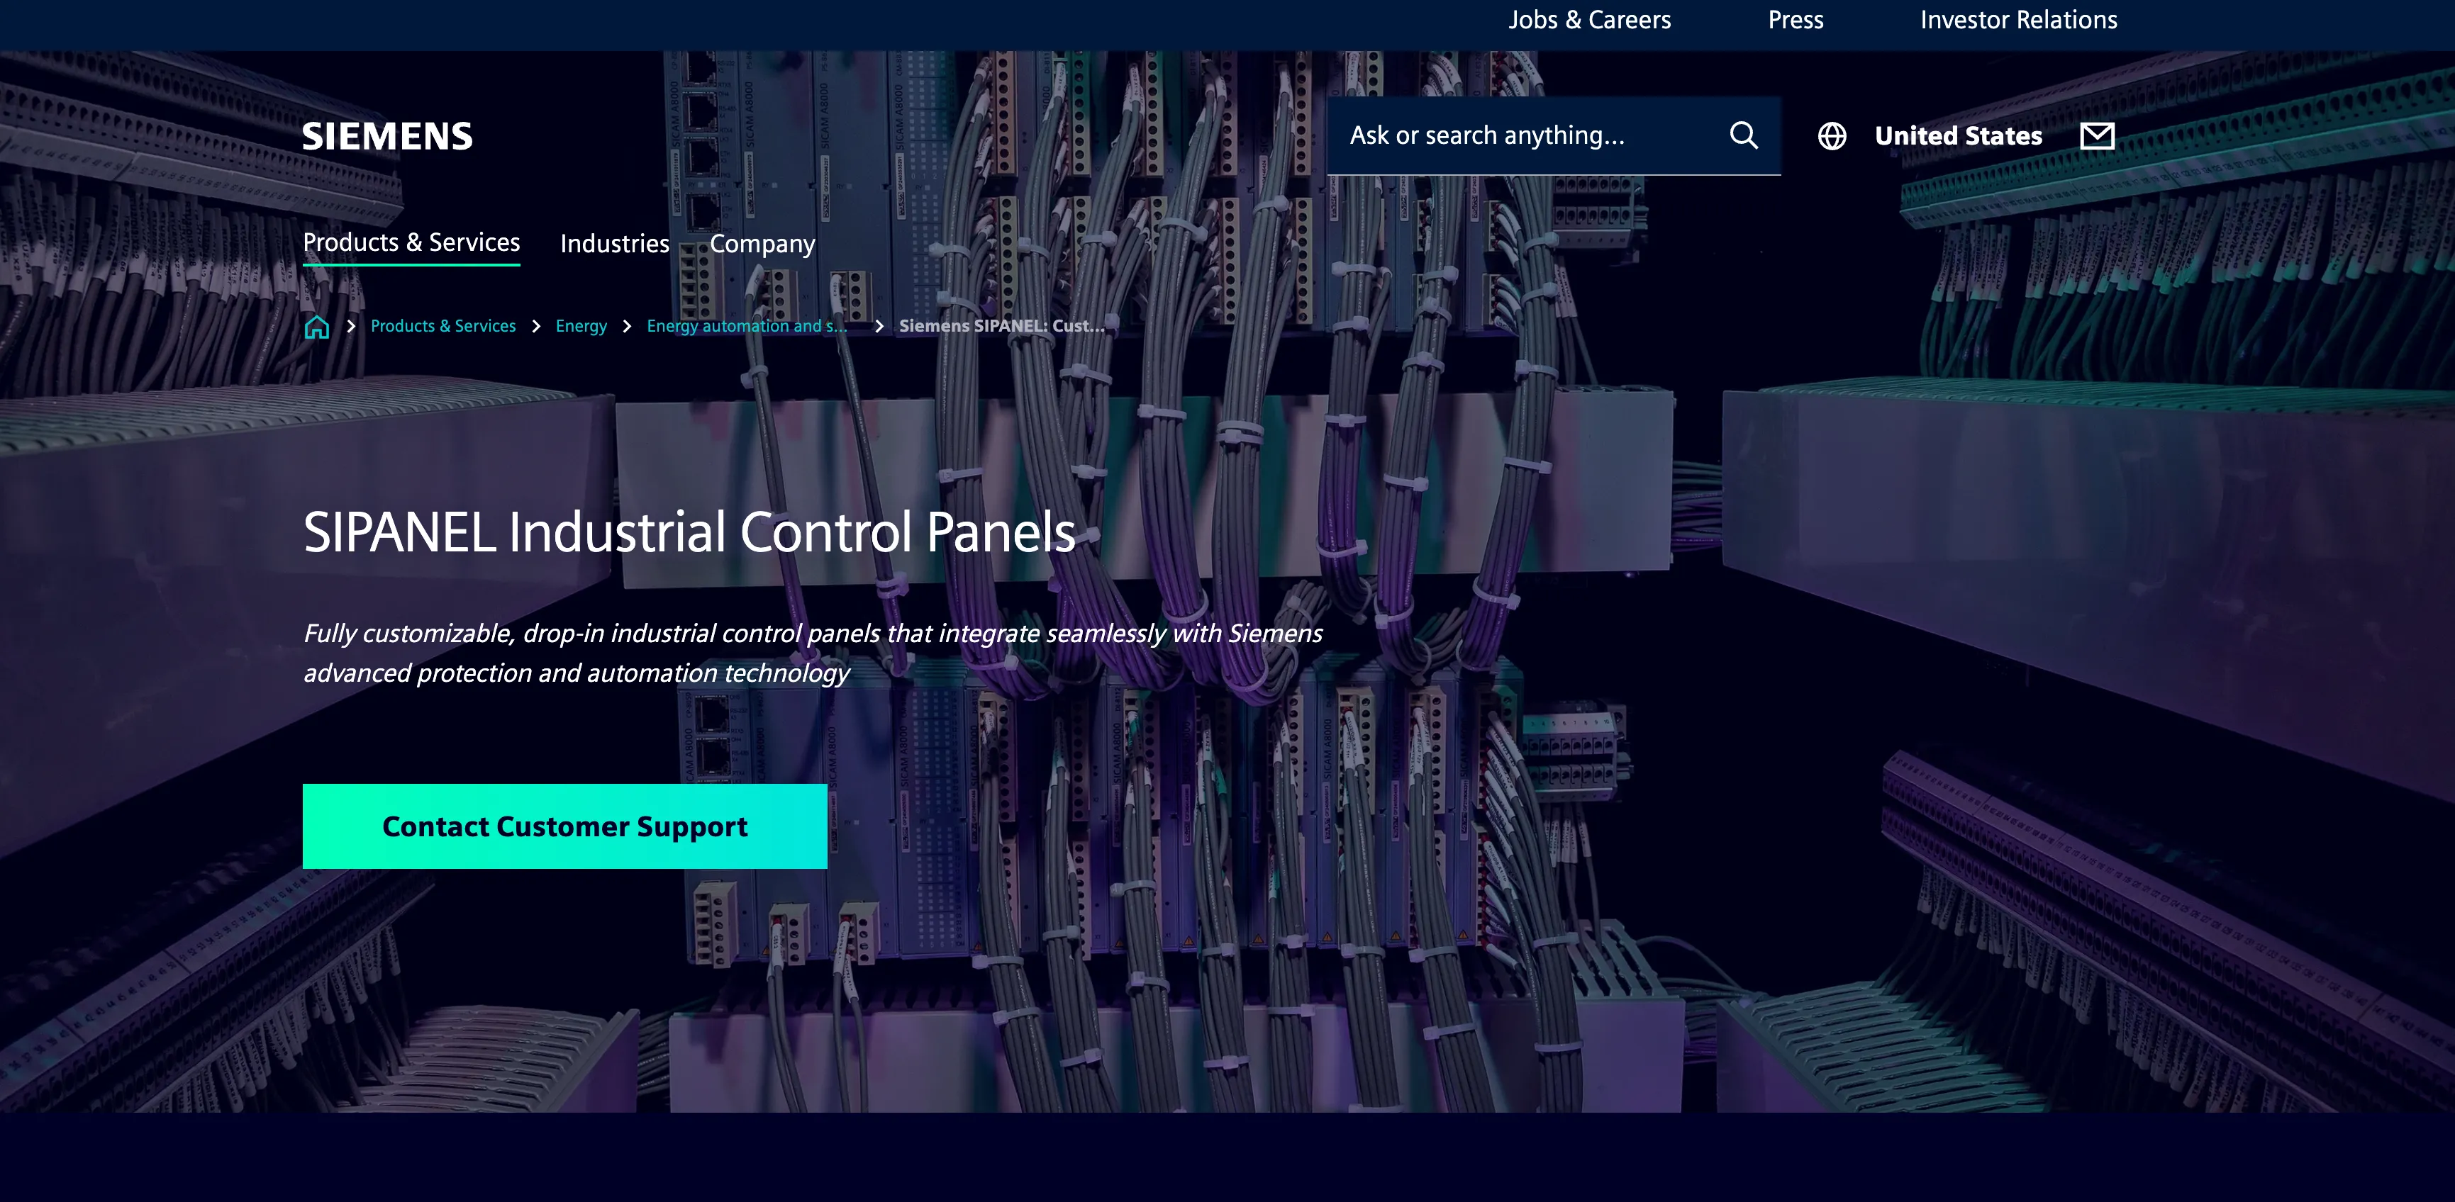Screen dimensions: 2455x1202
Task: Open the Products & Services menu
Action: (x=411, y=243)
